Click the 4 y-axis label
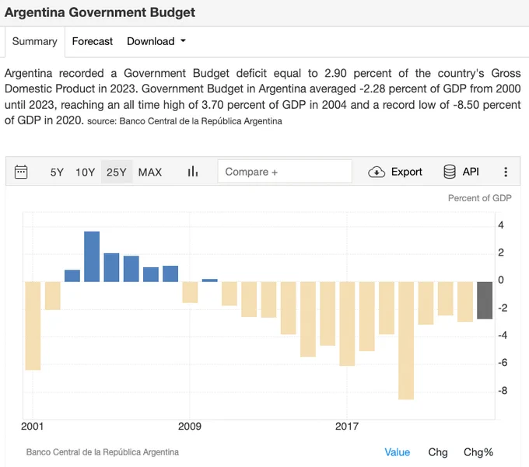Viewport: 529px width, 467px height. pyautogui.click(x=501, y=225)
